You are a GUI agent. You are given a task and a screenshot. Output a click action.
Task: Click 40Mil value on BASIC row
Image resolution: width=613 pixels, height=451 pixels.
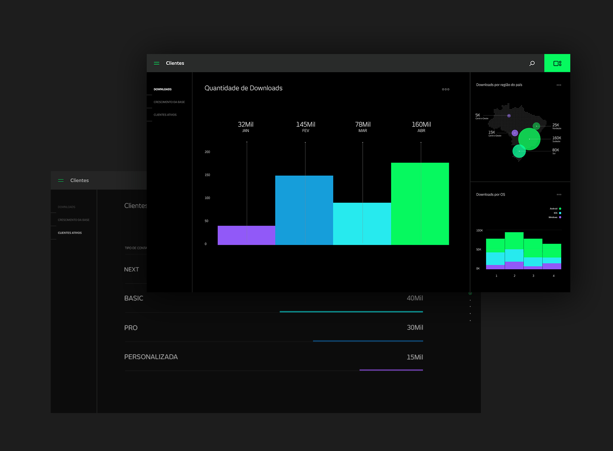(x=415, y=298)
